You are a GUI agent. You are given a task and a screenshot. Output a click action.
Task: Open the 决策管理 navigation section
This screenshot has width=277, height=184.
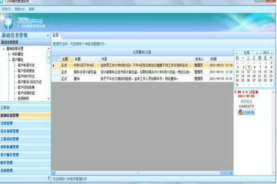25,123
